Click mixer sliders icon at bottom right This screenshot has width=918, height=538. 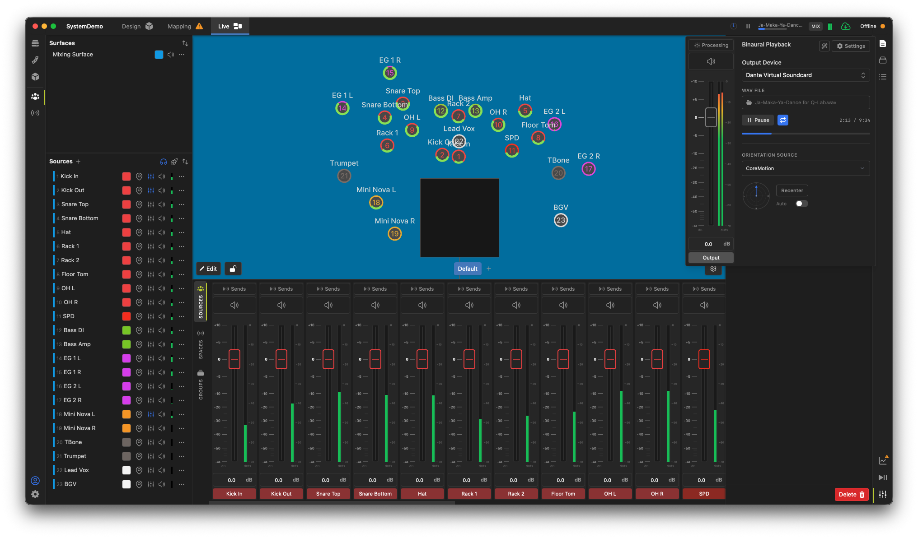883,494
